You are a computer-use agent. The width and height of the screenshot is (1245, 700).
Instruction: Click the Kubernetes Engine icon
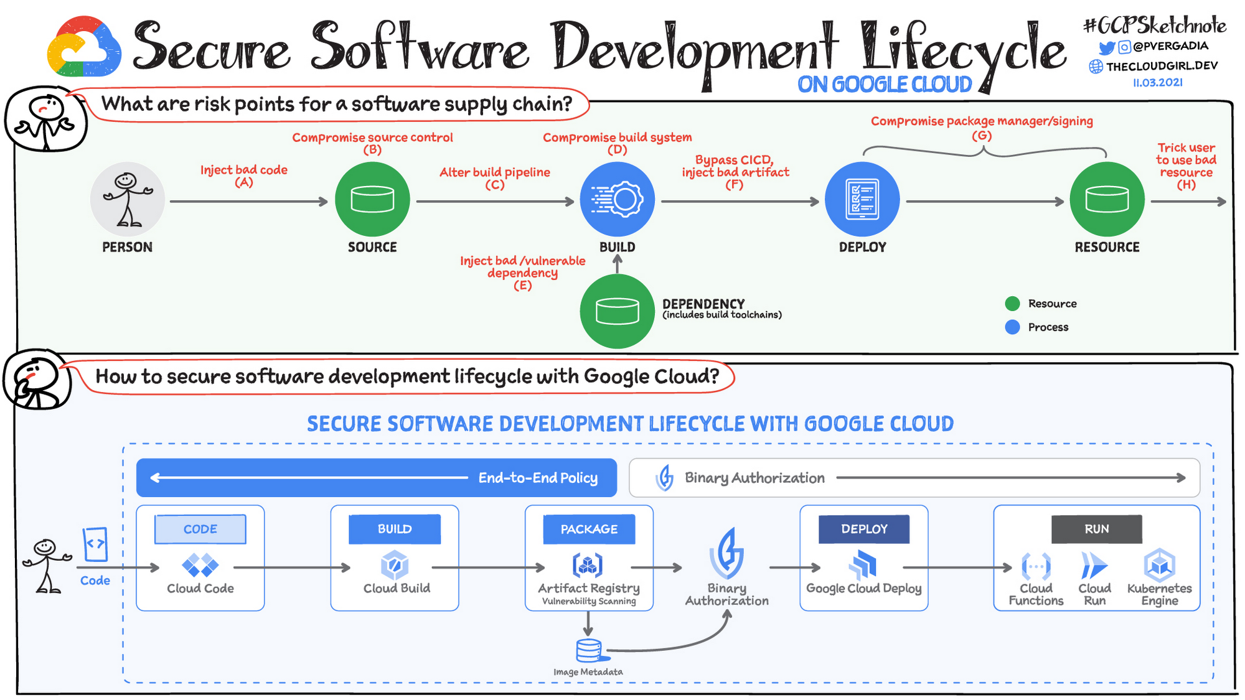(x=1159, y=565)
